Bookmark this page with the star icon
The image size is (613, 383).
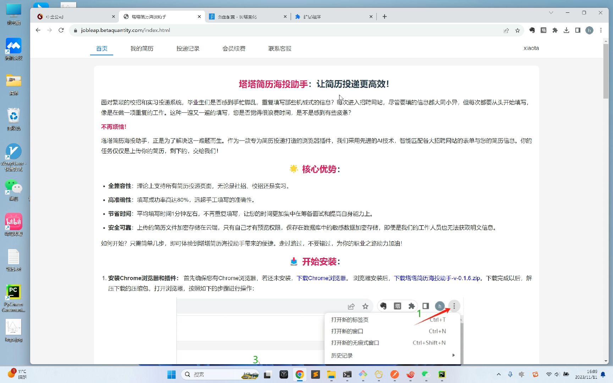point(518,30)
